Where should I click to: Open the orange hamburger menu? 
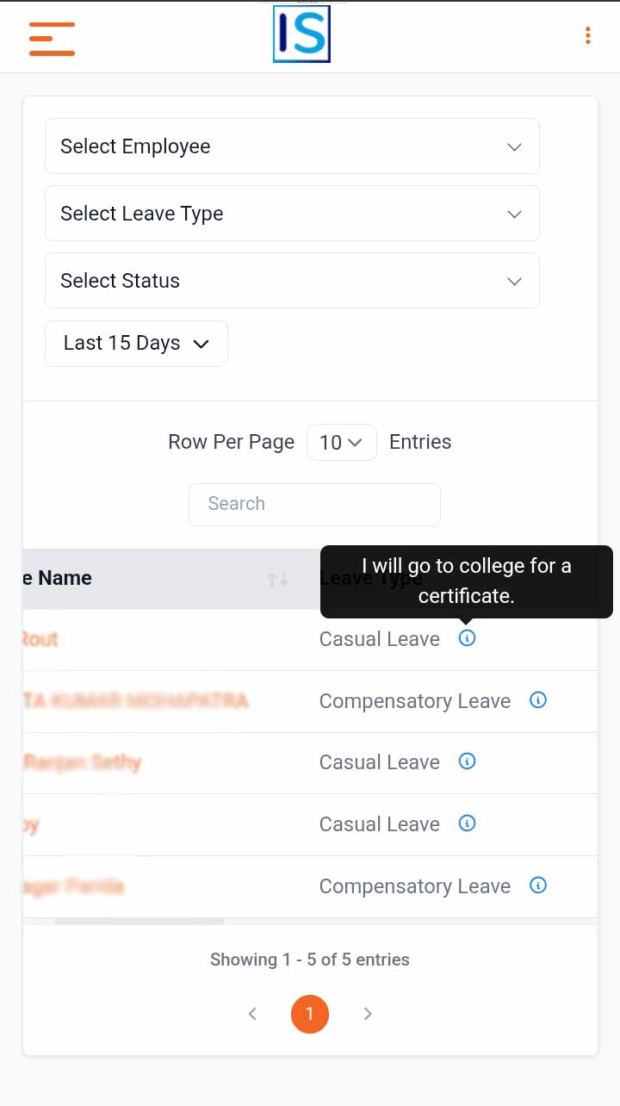tap(52, 39)
